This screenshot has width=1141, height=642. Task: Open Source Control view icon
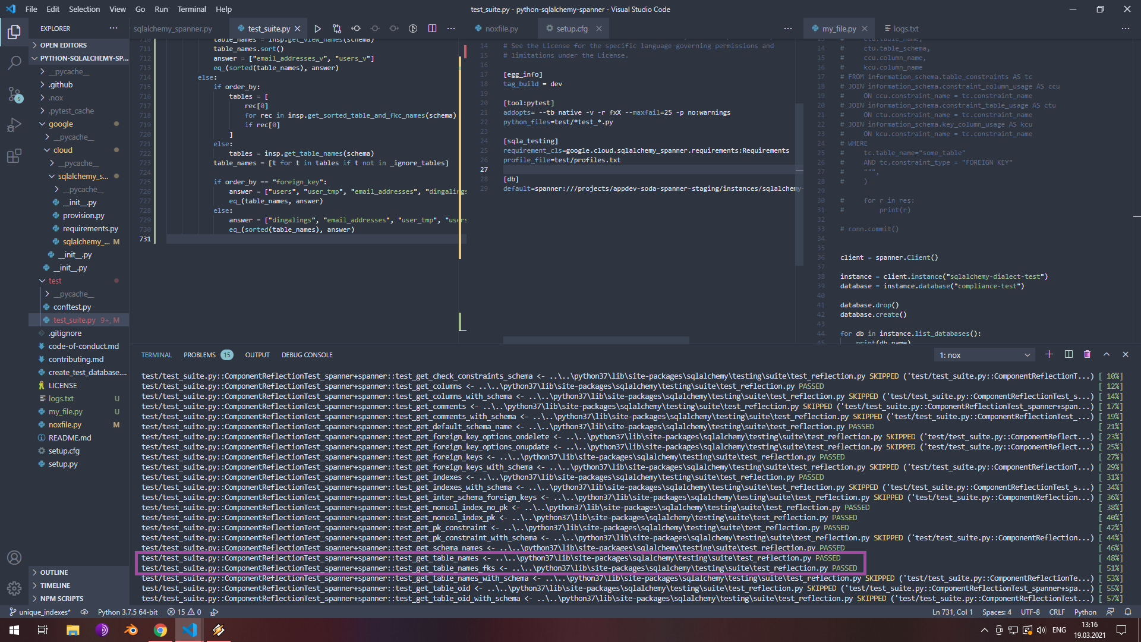click(14, 94)
